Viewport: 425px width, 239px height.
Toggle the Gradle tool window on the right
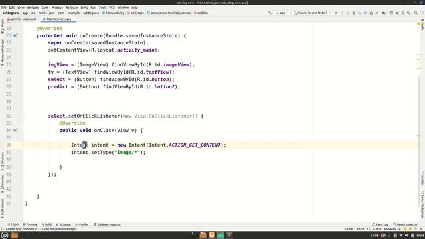[x=422, y=25]
